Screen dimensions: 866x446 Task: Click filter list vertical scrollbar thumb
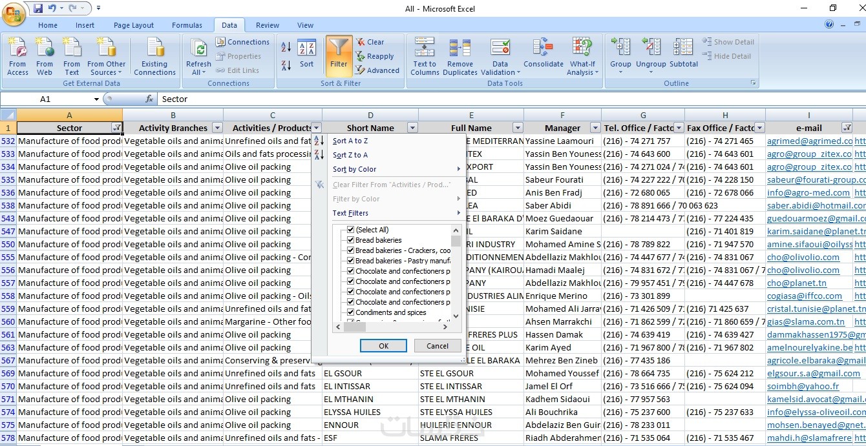pos(456,241)
